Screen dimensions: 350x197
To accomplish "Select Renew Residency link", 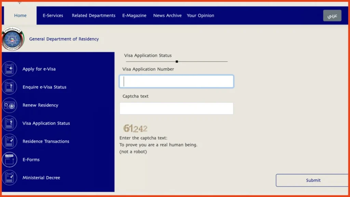I will 40,105.
